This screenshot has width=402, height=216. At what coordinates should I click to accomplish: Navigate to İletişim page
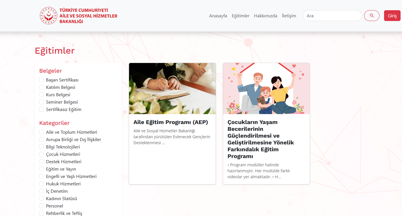(x=289, y=16)
